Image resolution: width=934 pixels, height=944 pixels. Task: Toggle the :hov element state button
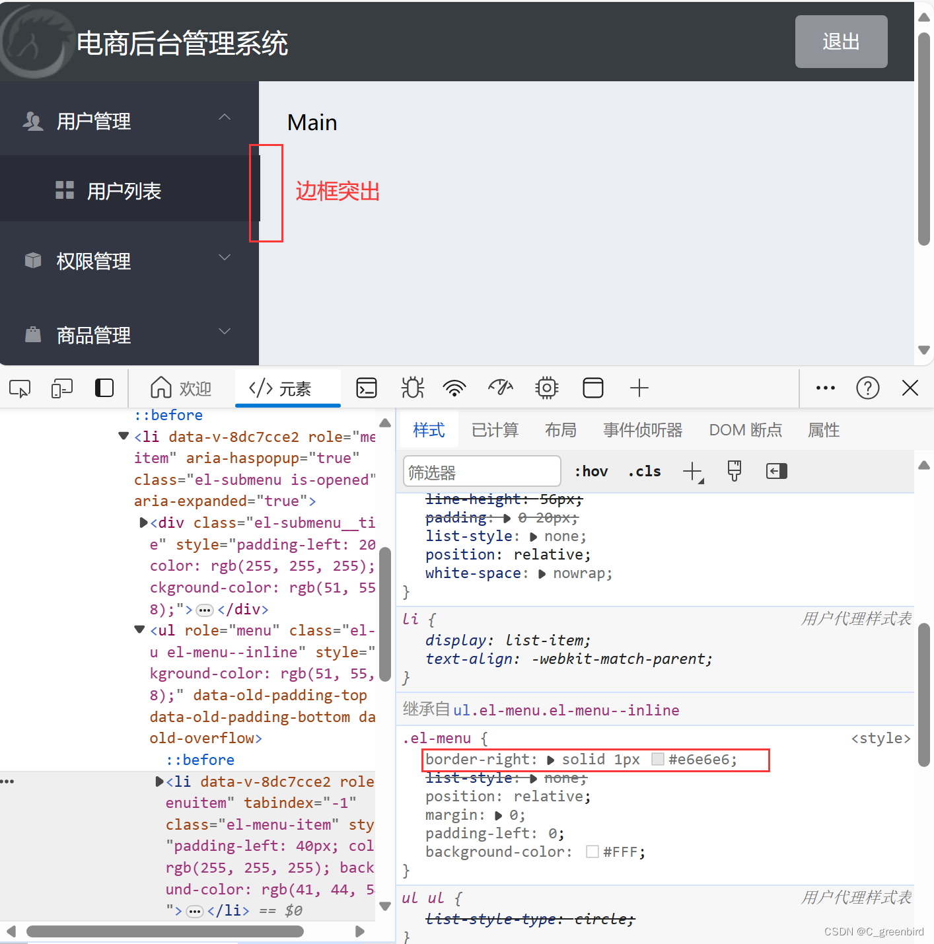point(591,471)
